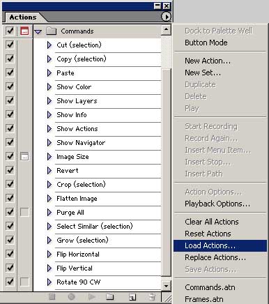Toggle dialog icon beside Image Size
269x304 pixels.
tap(24, 156)
